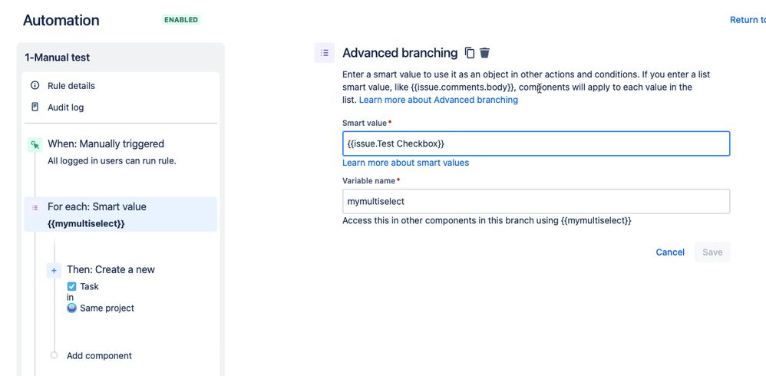Screen dimensions: 766x376
Task: Open Learn more about smart values link
Action: coord(405,163)
